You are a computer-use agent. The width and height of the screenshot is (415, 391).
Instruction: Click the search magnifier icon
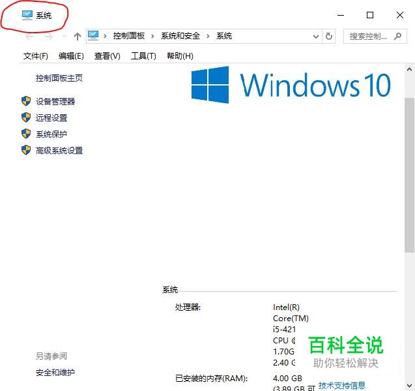coord(397,36)
